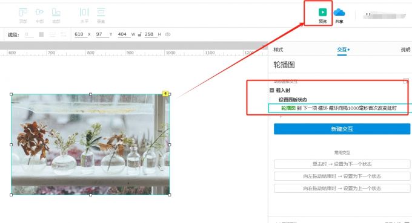412x223 pixels.
Task: Distribute horizontally with the 水平 icon
Action: [84, 12]
